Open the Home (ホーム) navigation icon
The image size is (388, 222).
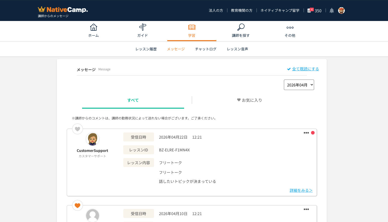(94, 27)
